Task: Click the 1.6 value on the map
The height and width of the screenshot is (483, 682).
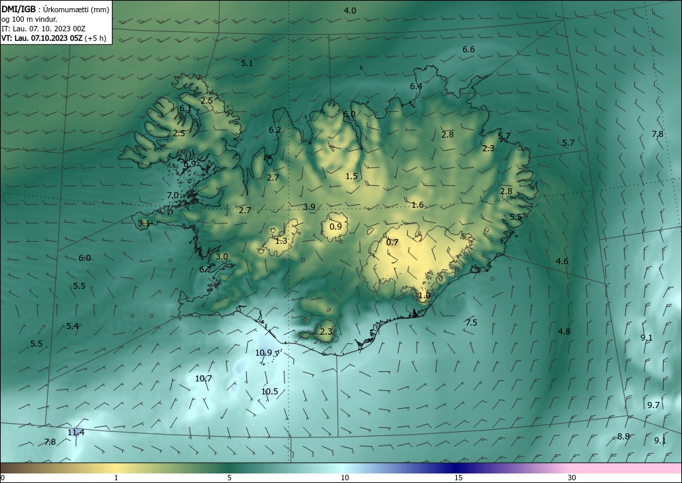Action: [x=417, y=204]
